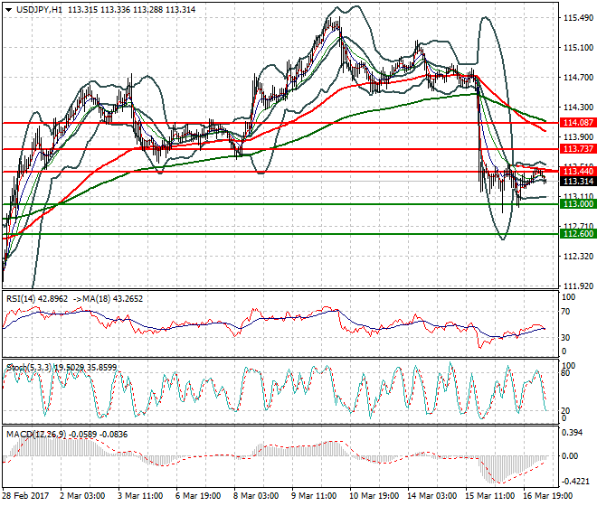597x506 pixels.
Task: Select the 113.737 red resistance price label
Action: [x=578, y=149]
